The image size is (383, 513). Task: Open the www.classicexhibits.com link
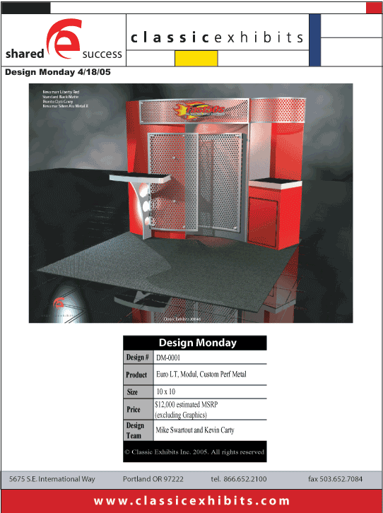191,501
